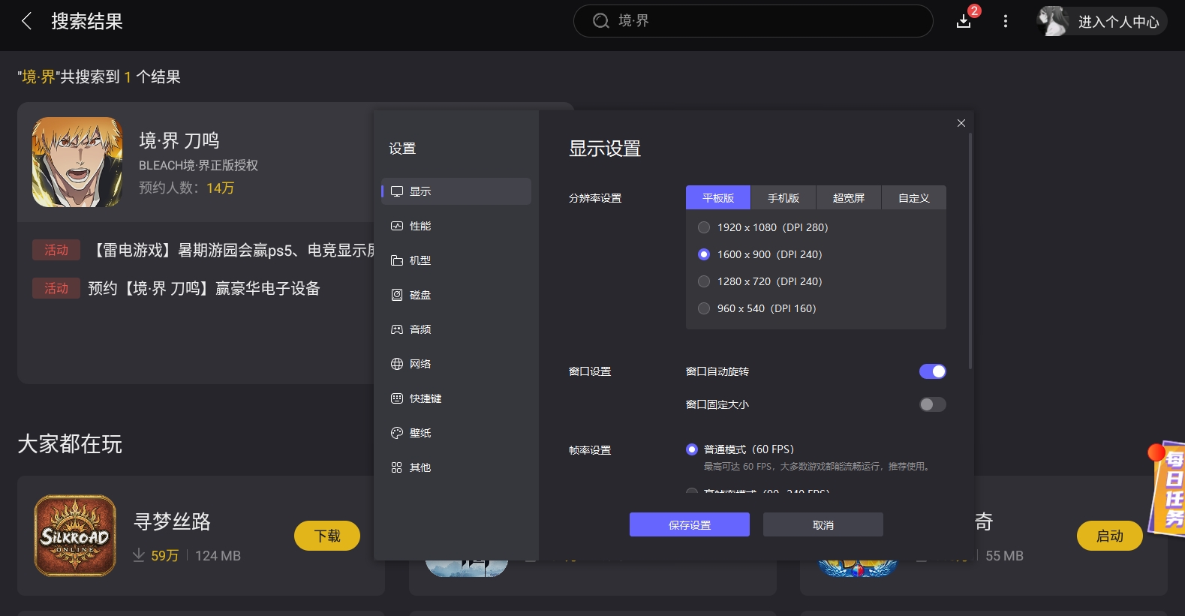Click the search magnifier icon
1185x616 pixels.
[601, 21]
